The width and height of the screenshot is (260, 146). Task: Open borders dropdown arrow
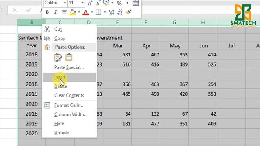click(105, 12)
